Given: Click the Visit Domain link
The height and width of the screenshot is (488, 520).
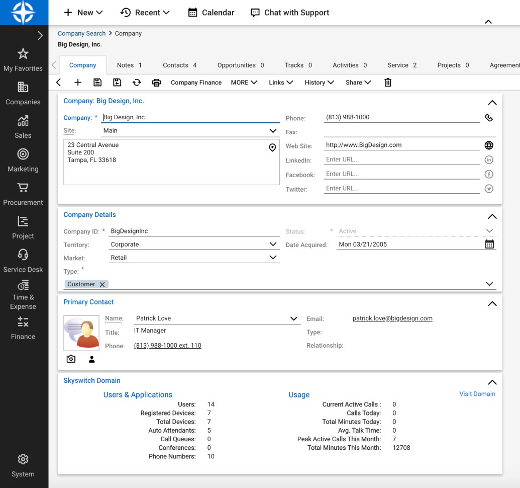Looking at the screenshot, I should tap(477, 394).
